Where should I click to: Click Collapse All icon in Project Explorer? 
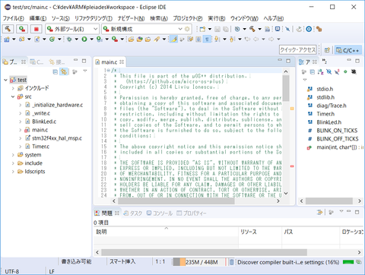tap(56, 72)
